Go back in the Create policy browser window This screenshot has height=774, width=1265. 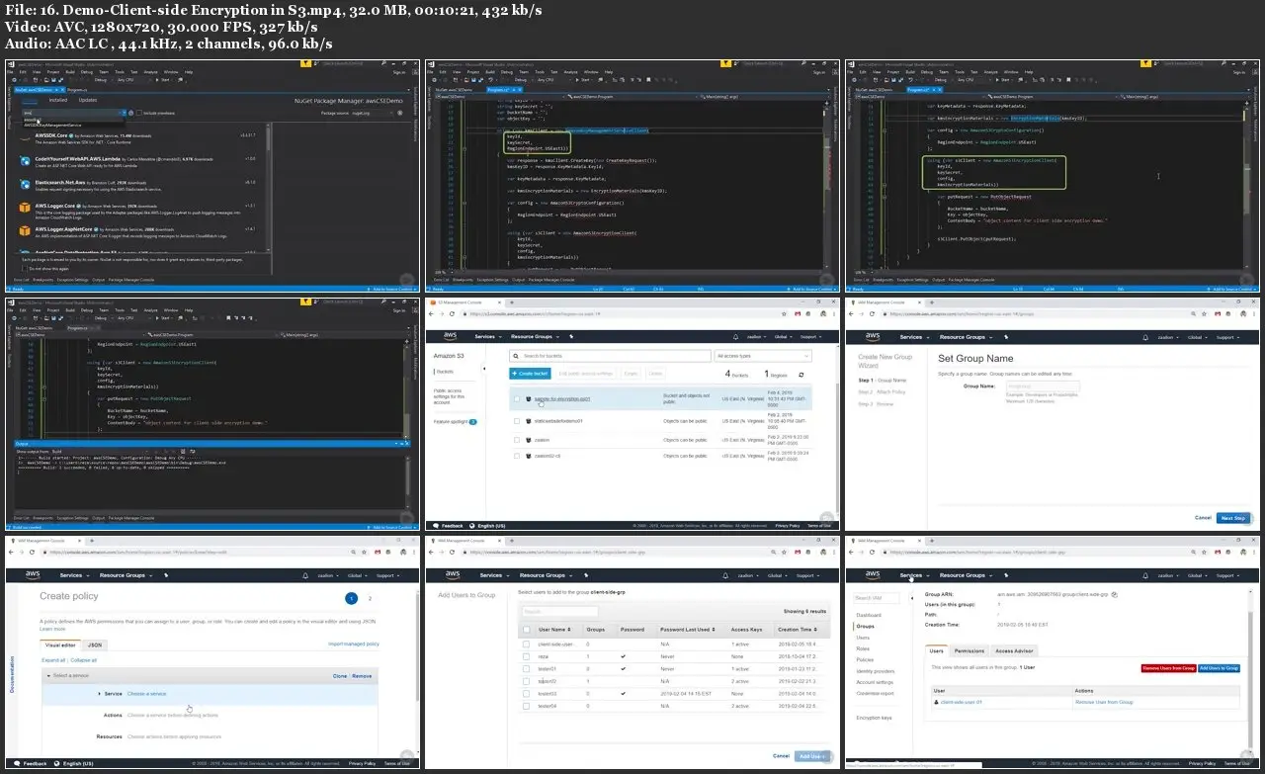pos(10,552)
